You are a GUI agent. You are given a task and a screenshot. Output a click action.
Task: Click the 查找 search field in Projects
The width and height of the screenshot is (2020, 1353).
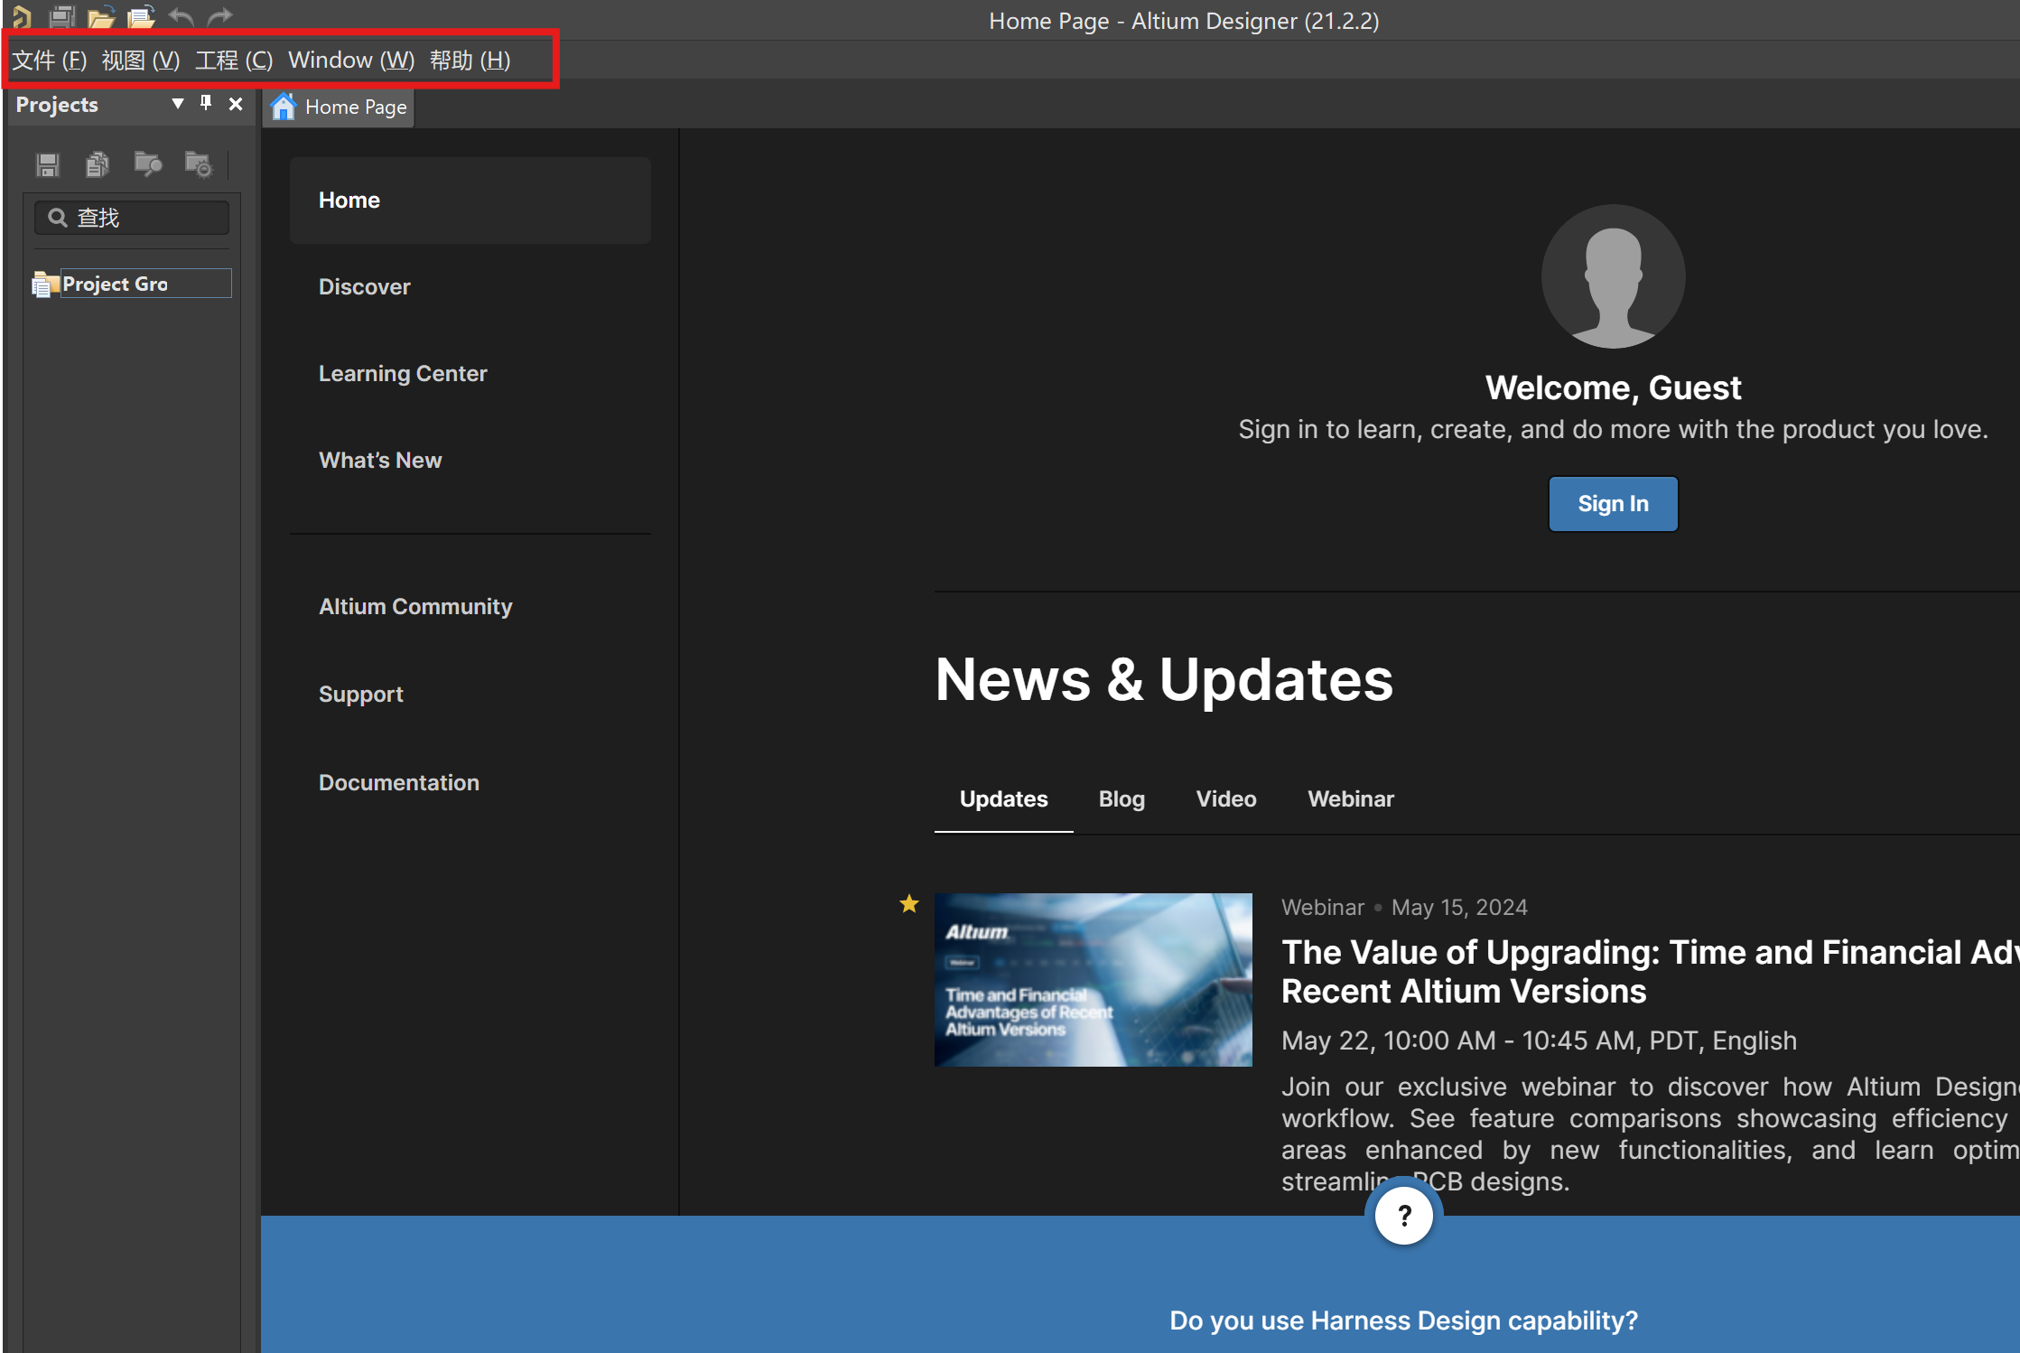tap(132, 218)
